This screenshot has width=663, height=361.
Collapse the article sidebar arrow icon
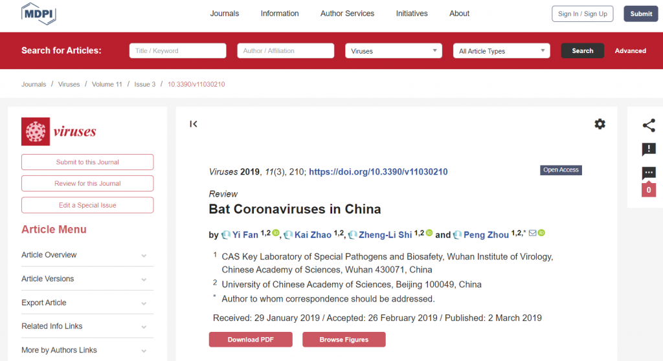point(193,124)
